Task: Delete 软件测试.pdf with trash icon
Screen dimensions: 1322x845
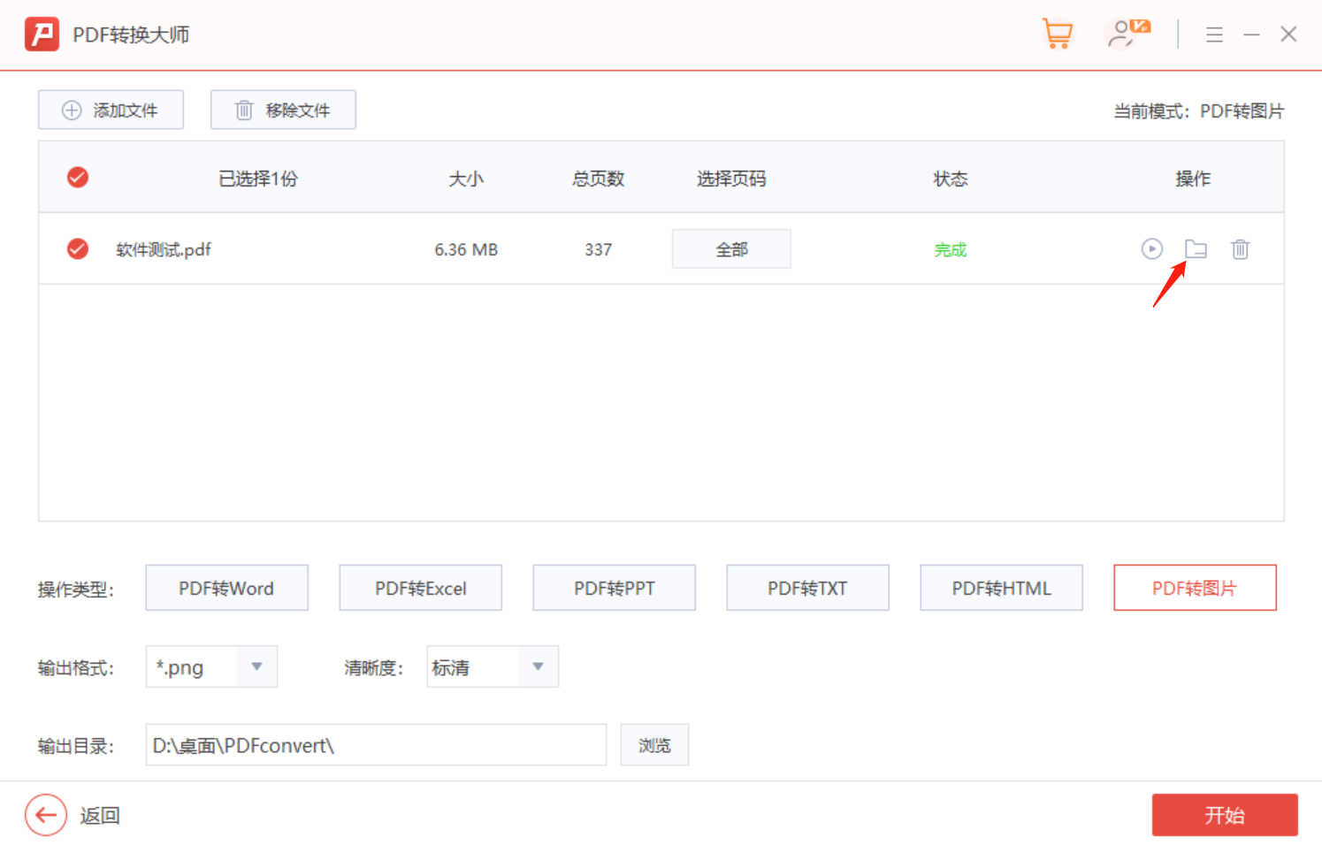Action: [1241, 249]
